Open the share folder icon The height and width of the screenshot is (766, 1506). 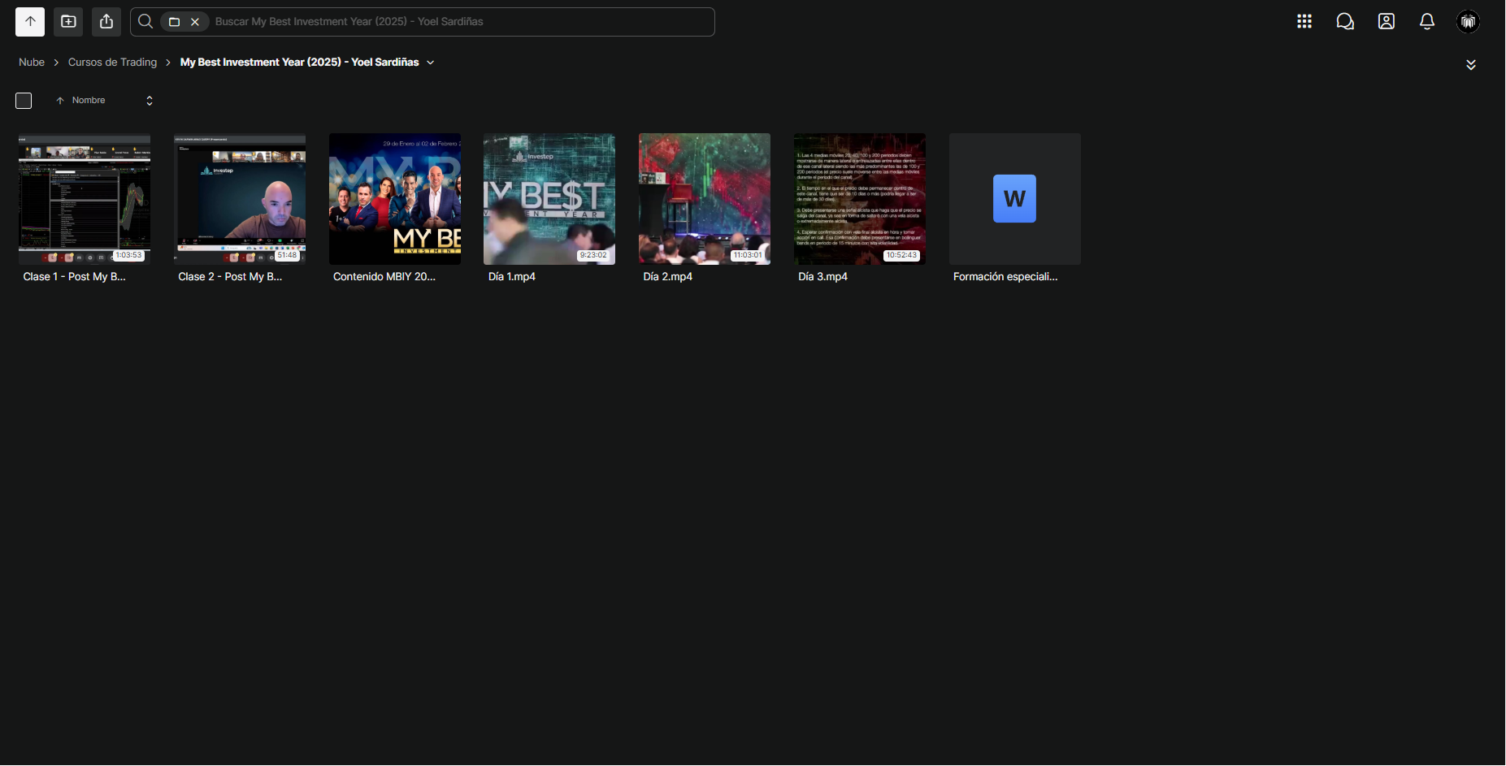[106, 22]
